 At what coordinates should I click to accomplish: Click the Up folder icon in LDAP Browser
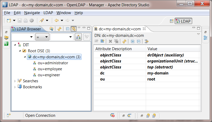(x=52, y=29)
